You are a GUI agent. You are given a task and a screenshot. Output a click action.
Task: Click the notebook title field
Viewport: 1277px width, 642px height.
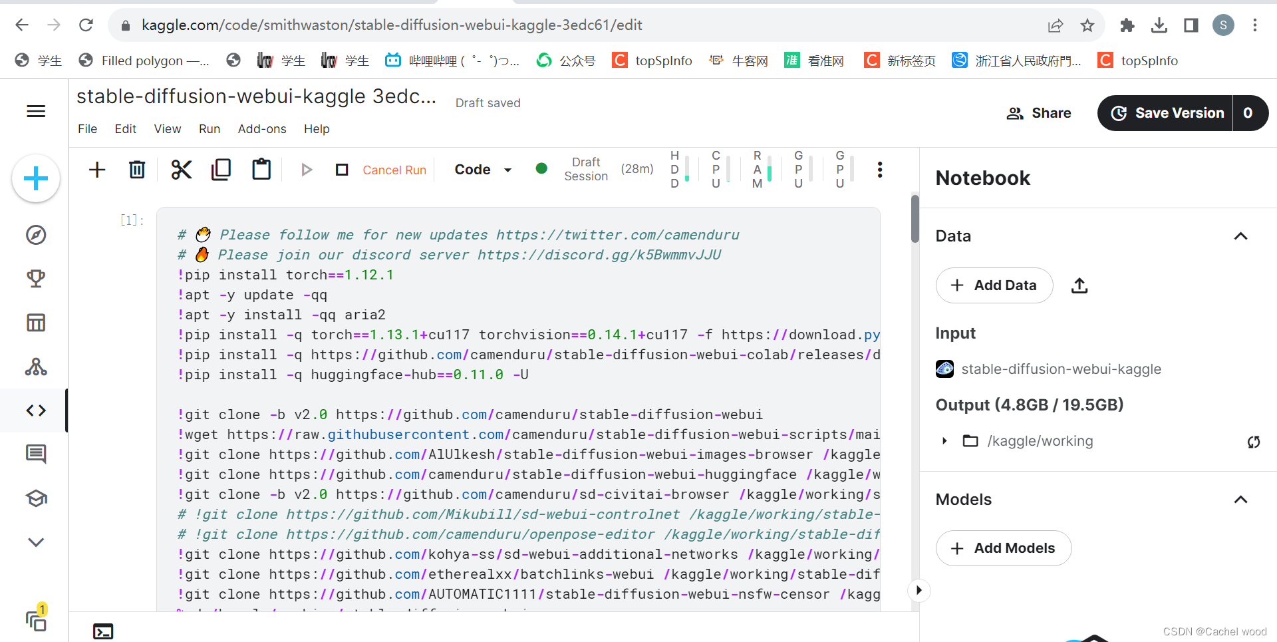click(x=257, y=96)
